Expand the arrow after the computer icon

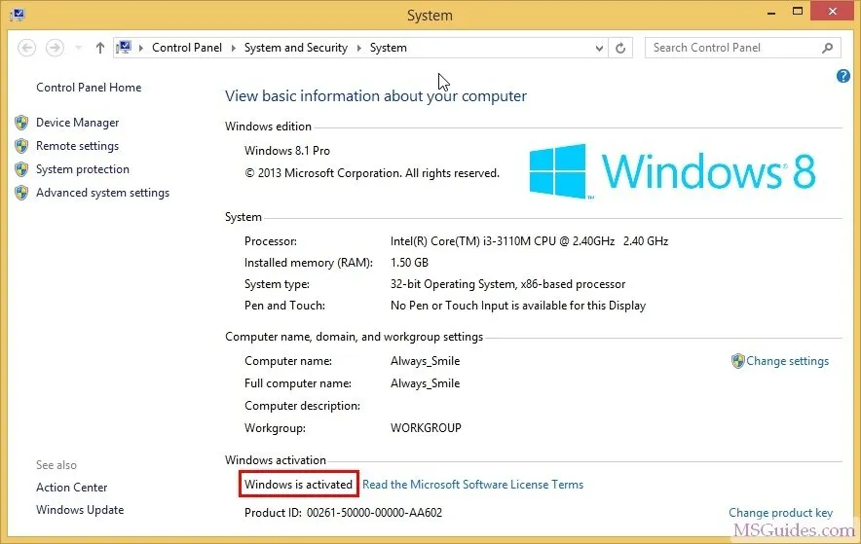pyautogui.click(x=140, y=49)
